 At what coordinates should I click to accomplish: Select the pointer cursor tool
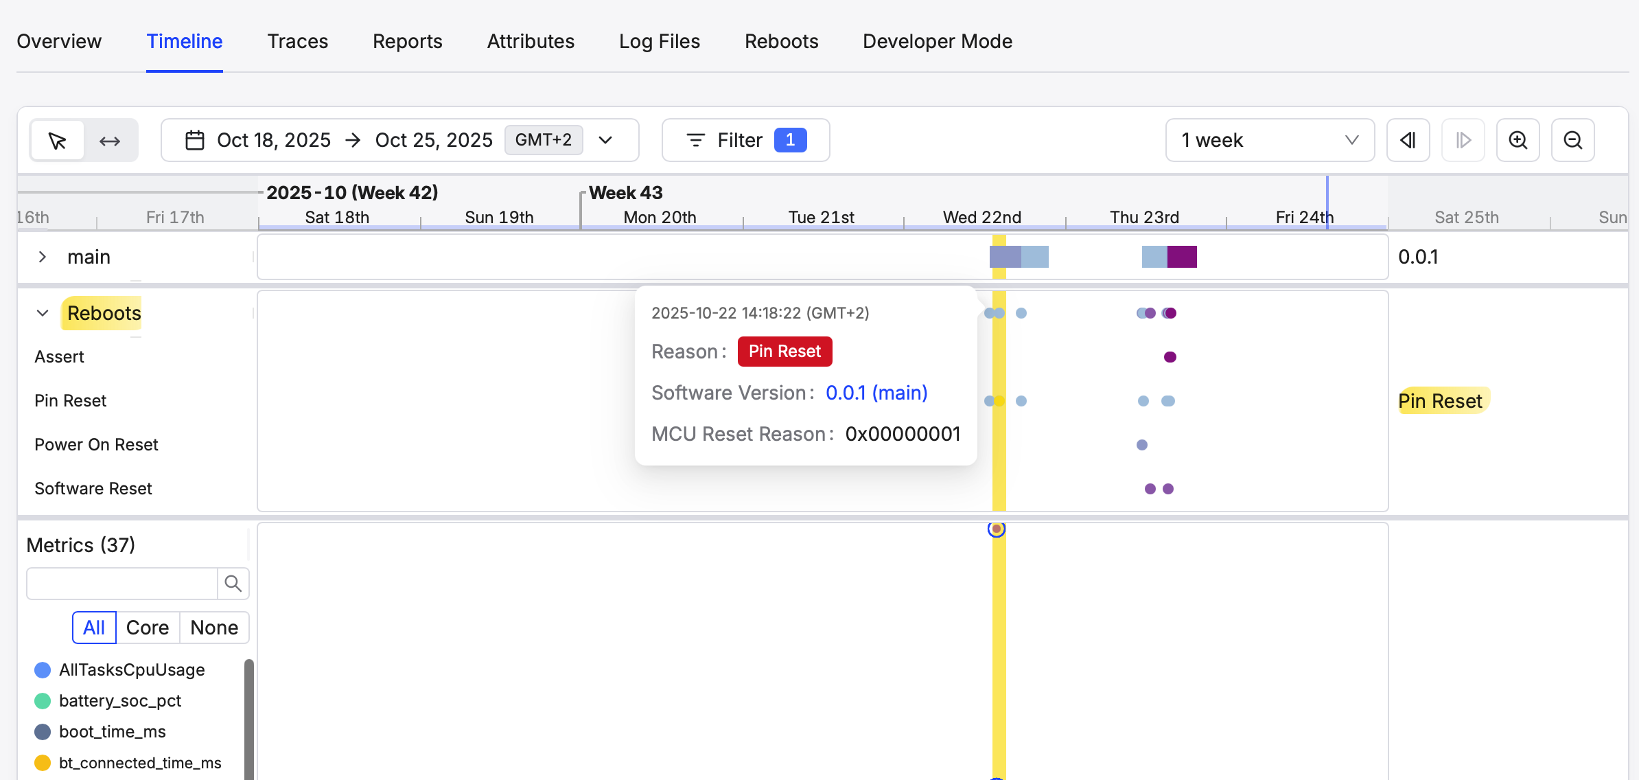[x=58, y=141]
